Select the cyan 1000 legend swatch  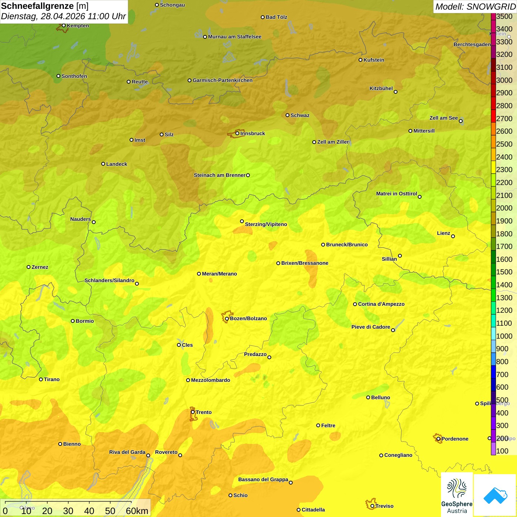click(x=493, y=333)
